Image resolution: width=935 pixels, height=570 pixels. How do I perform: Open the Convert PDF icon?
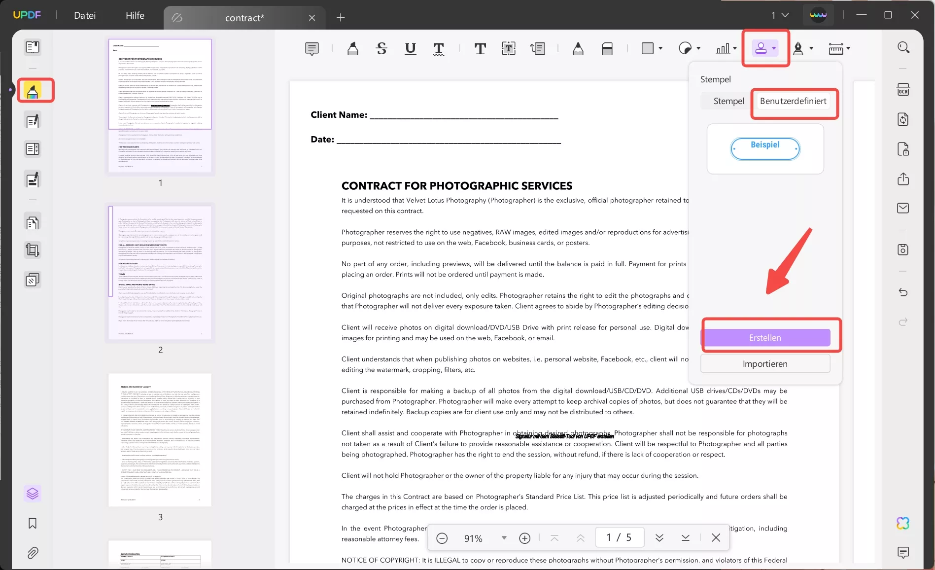point(903,119)
